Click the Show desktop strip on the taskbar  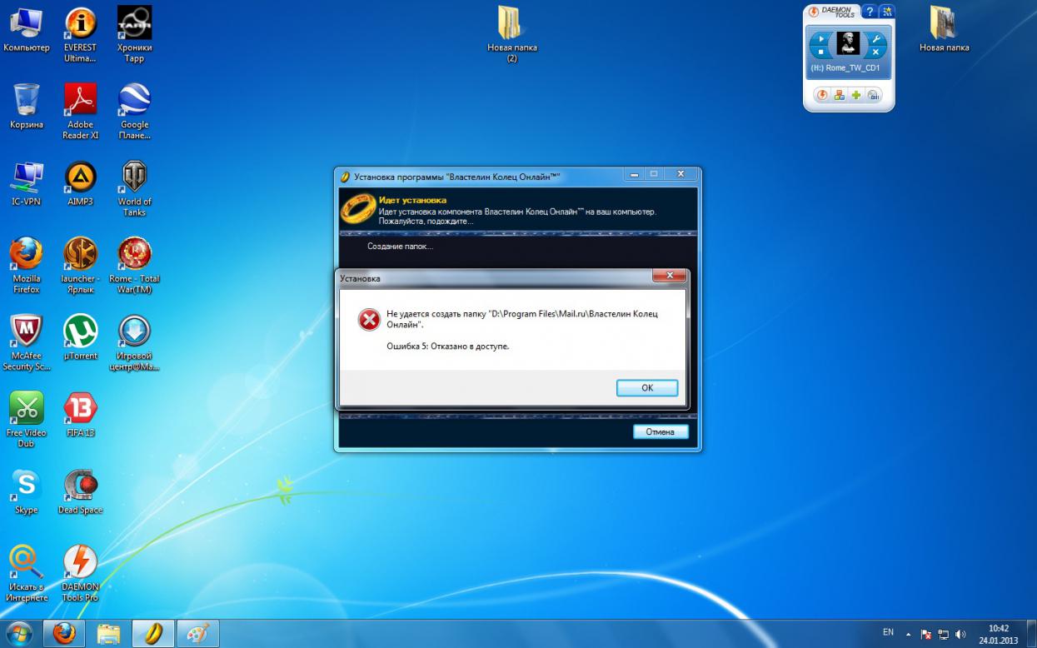coord(1031,634)
